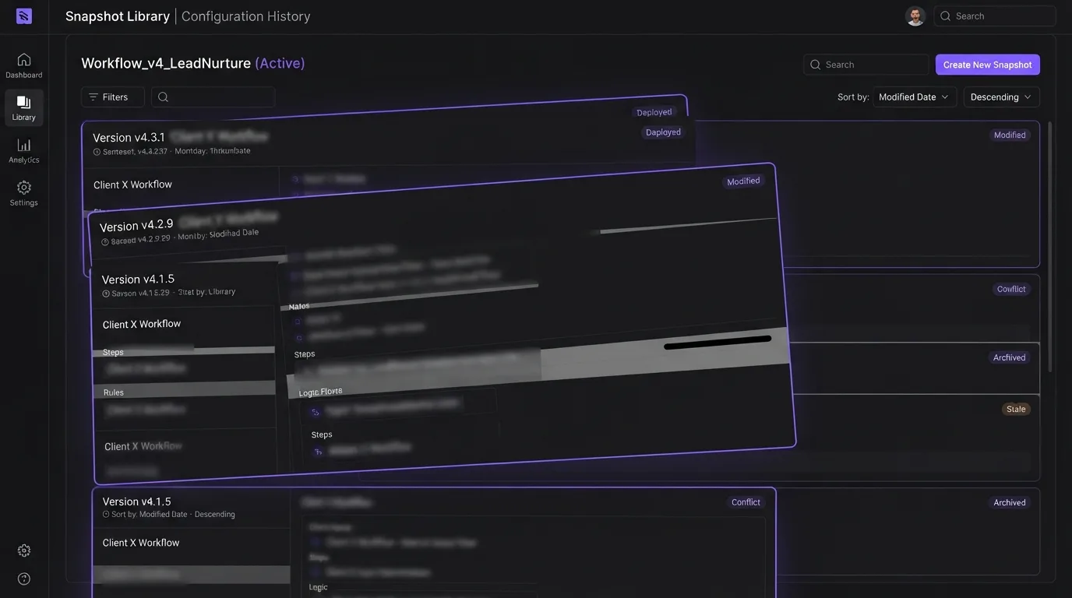Open the Modified Date sort dropdown
The height and width of the screenshot is (598, 1072).
point(914,97)
